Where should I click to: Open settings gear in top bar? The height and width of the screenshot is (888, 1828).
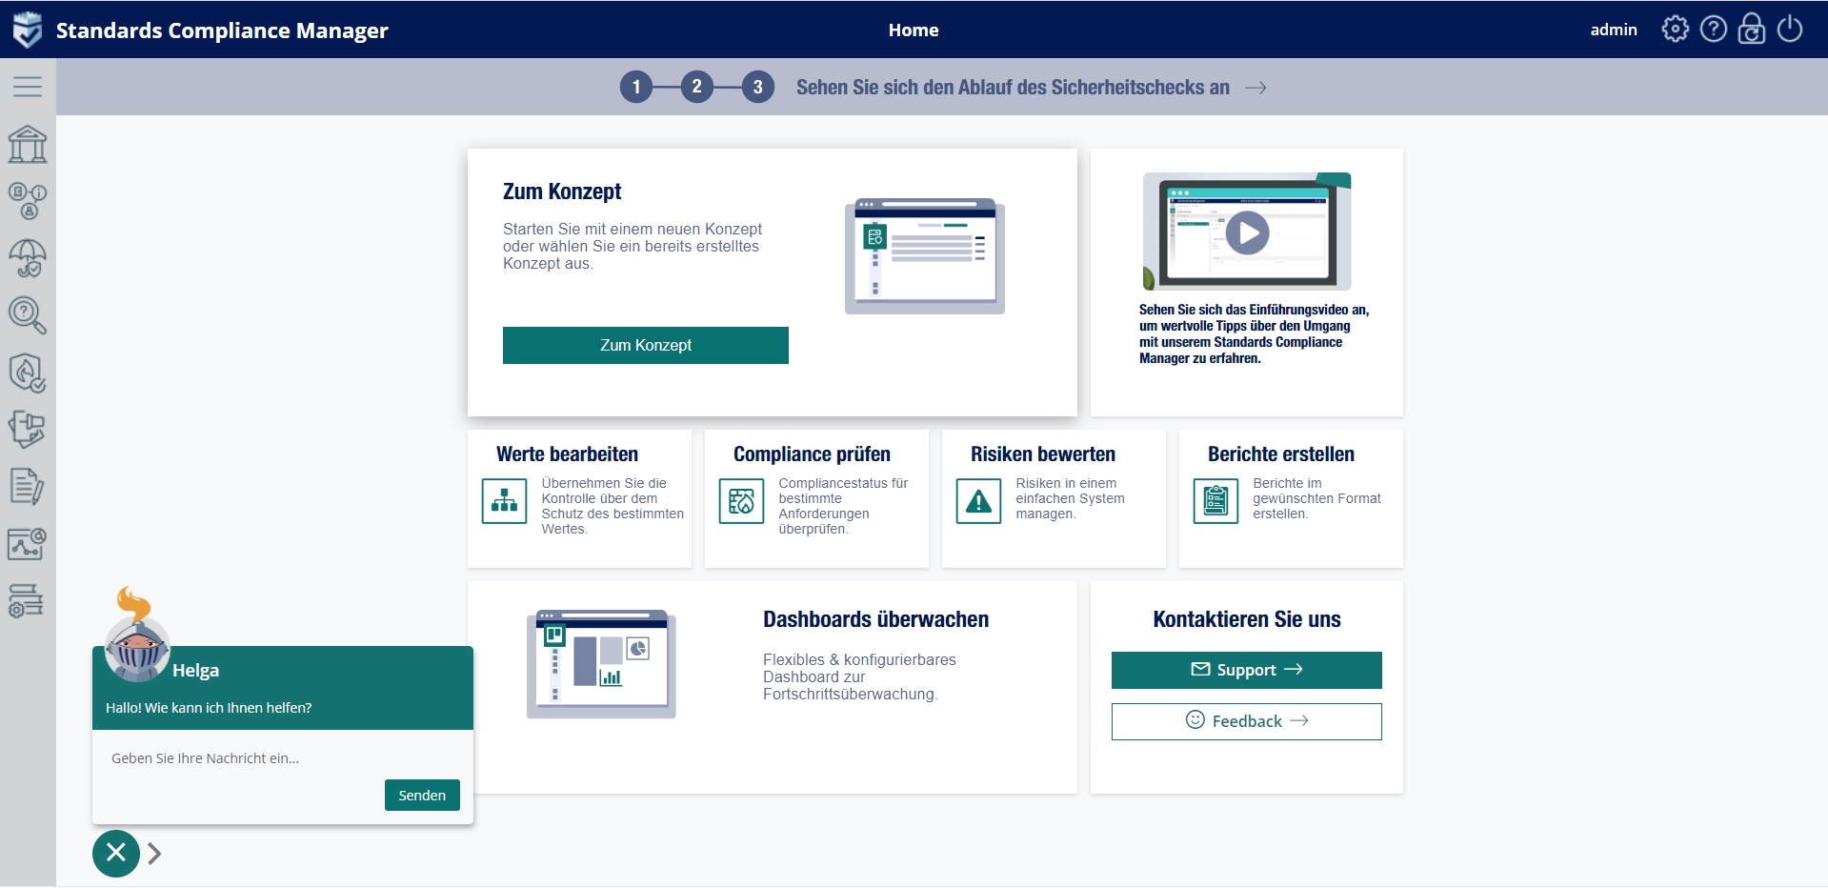(1676, 30)
